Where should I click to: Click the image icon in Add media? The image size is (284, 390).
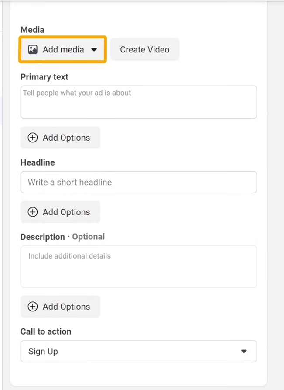point(33,49)
